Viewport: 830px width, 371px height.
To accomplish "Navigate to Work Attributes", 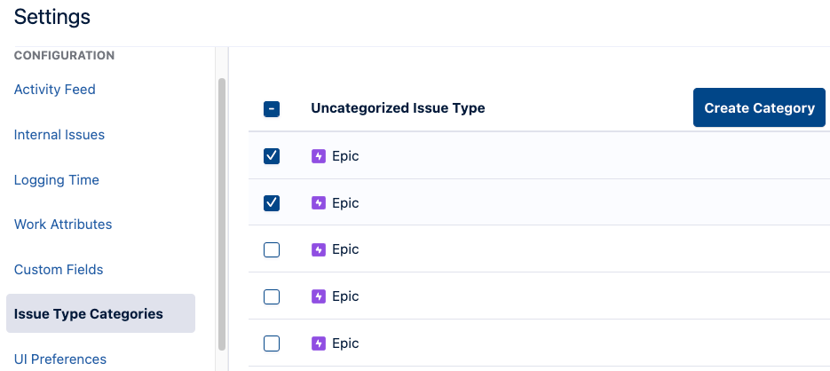I will pyautogui.click(x=63, y=225).
